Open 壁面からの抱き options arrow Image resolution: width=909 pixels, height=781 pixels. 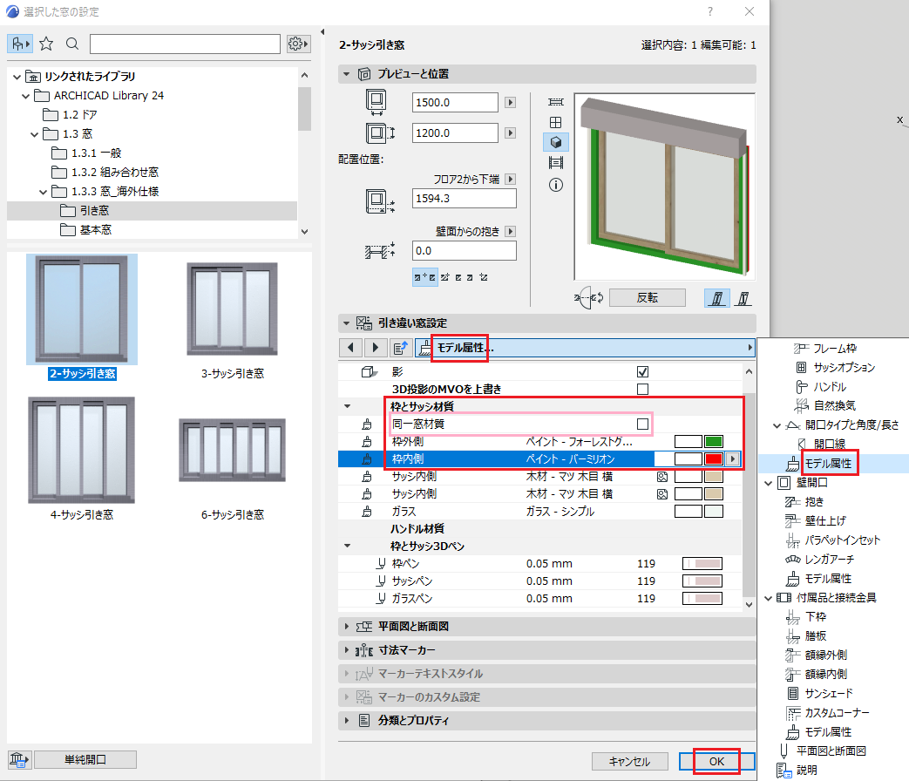[x=510, y=231]
